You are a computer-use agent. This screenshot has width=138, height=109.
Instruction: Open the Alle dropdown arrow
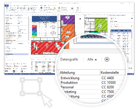(x=96, y=60)
